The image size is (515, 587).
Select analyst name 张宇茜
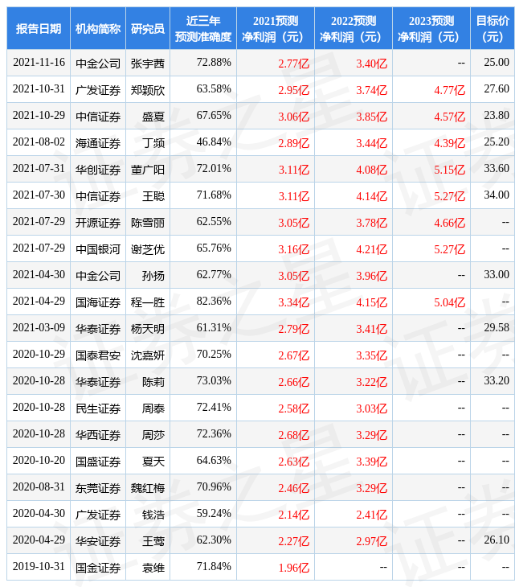click(x=148, y=64)
